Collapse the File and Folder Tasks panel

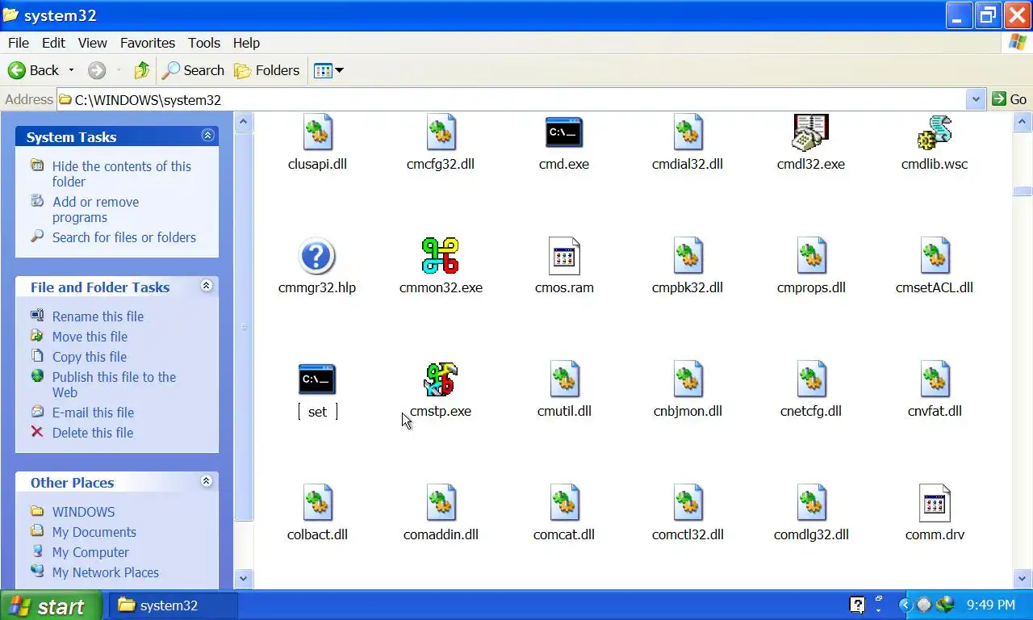[x=206, y=286]
